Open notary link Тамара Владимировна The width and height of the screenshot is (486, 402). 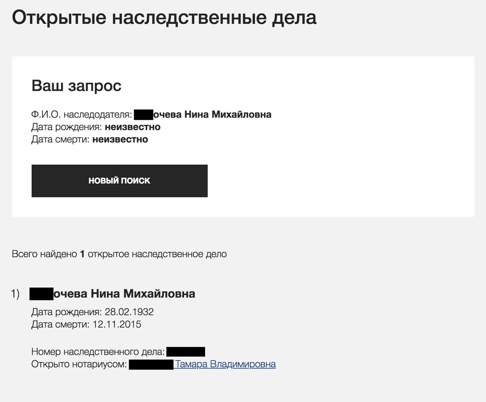click(x=225, y=364)
